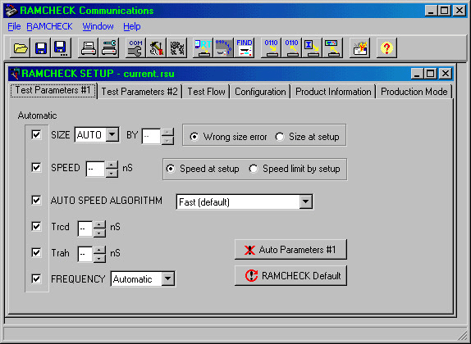Click the Save As floppy icon with dots
The width and height of the screenshot is (471, 344).
pos(61,48)
